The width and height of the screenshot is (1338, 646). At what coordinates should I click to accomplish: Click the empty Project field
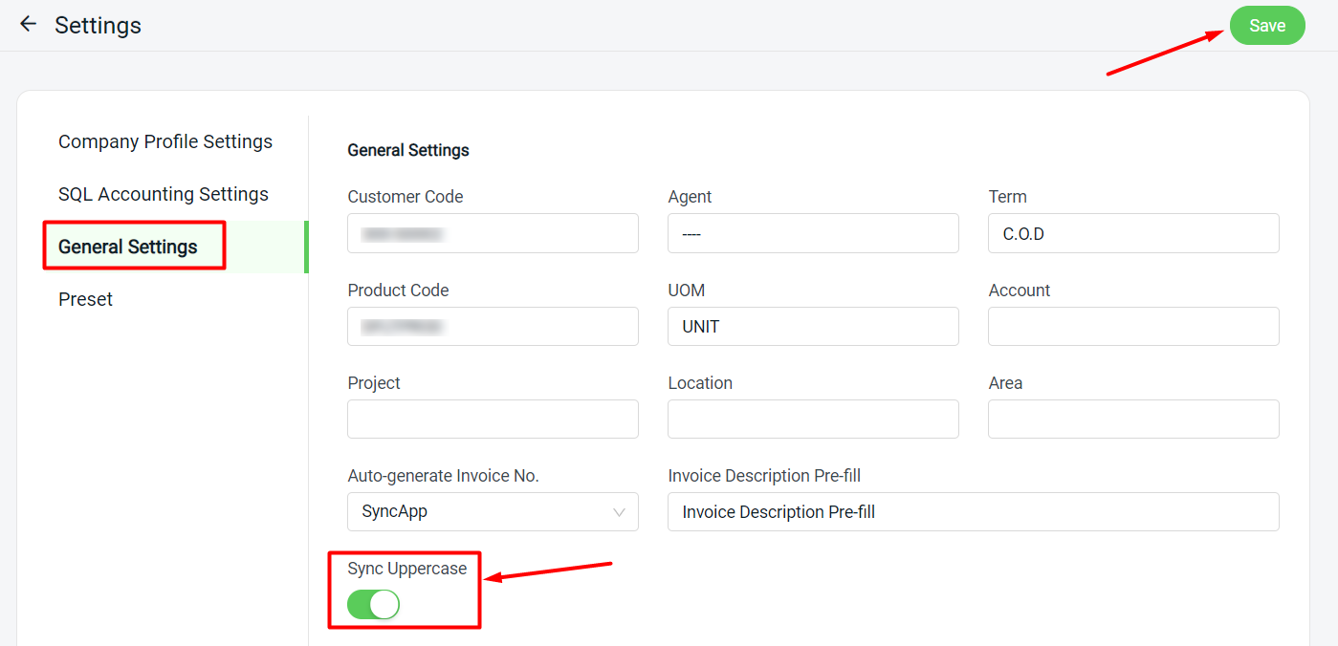pos(493,419)
